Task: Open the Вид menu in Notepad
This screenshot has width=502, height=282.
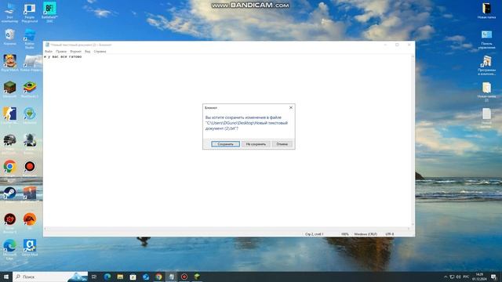Action: (x=87, y=52)
